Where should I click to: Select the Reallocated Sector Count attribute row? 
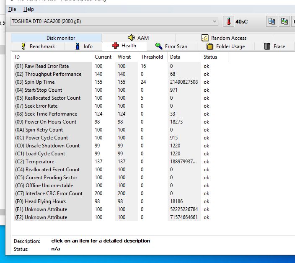pos(52,98)
